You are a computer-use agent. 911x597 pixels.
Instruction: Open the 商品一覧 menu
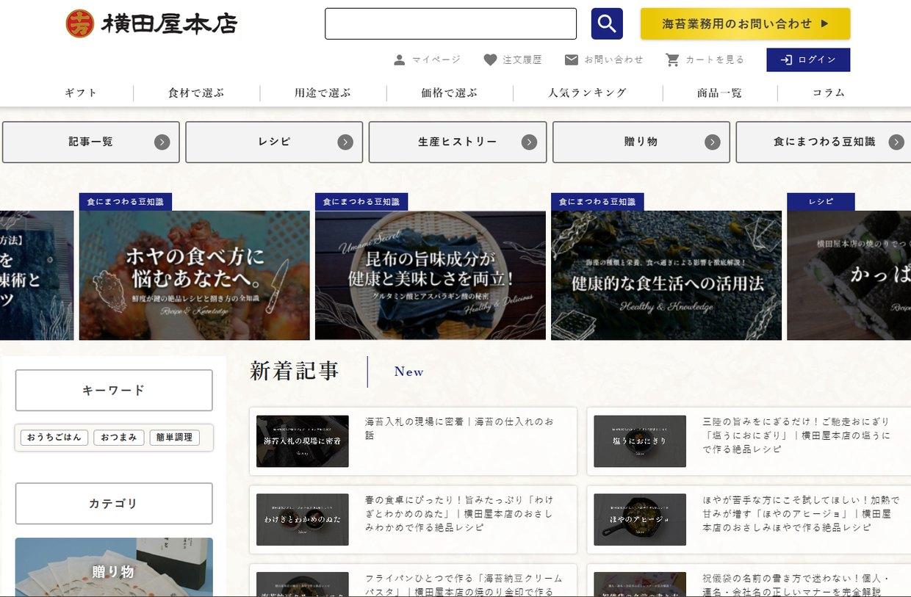click(x=719, y=93)
